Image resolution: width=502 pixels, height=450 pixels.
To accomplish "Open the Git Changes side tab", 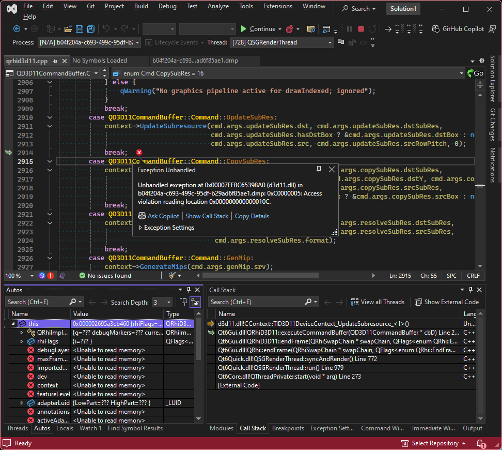I will [493, 125].
